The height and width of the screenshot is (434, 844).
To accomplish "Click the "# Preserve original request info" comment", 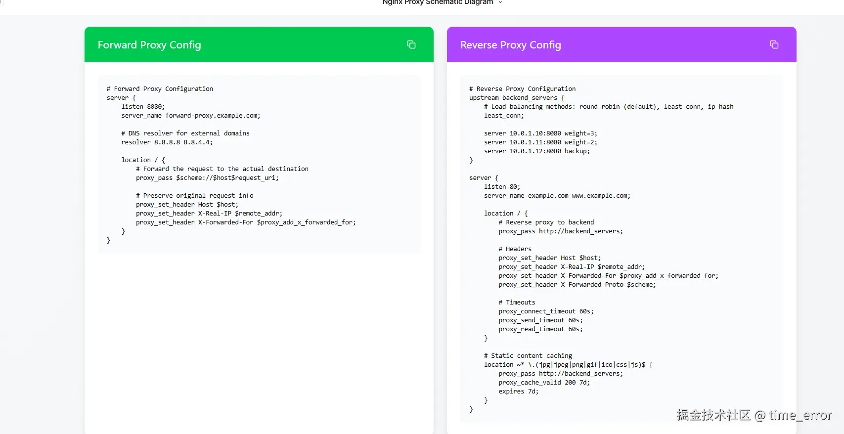I will click(x=195, y=196).
